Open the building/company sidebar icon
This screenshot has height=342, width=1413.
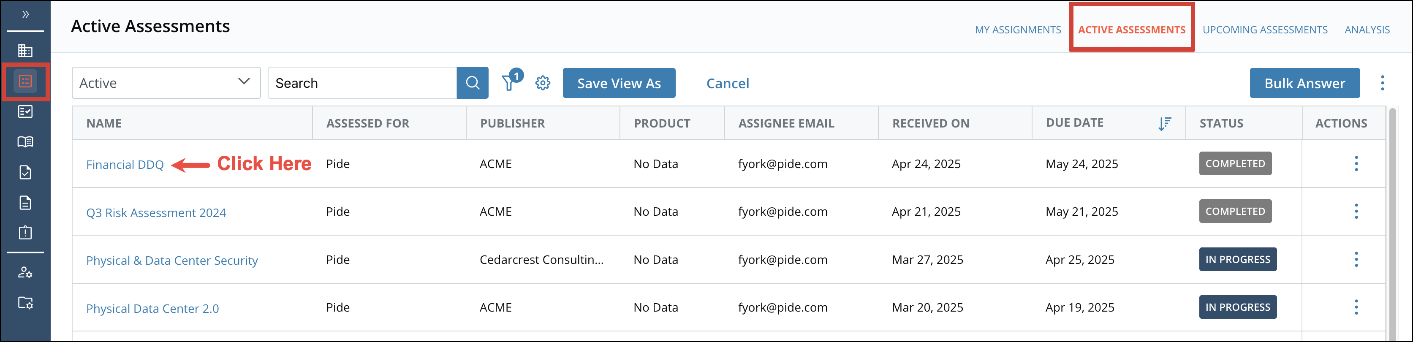point(25,51)
